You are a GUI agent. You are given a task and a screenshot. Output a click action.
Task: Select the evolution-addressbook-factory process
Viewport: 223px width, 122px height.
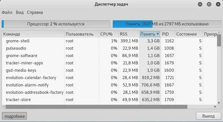tap(109, 93)
